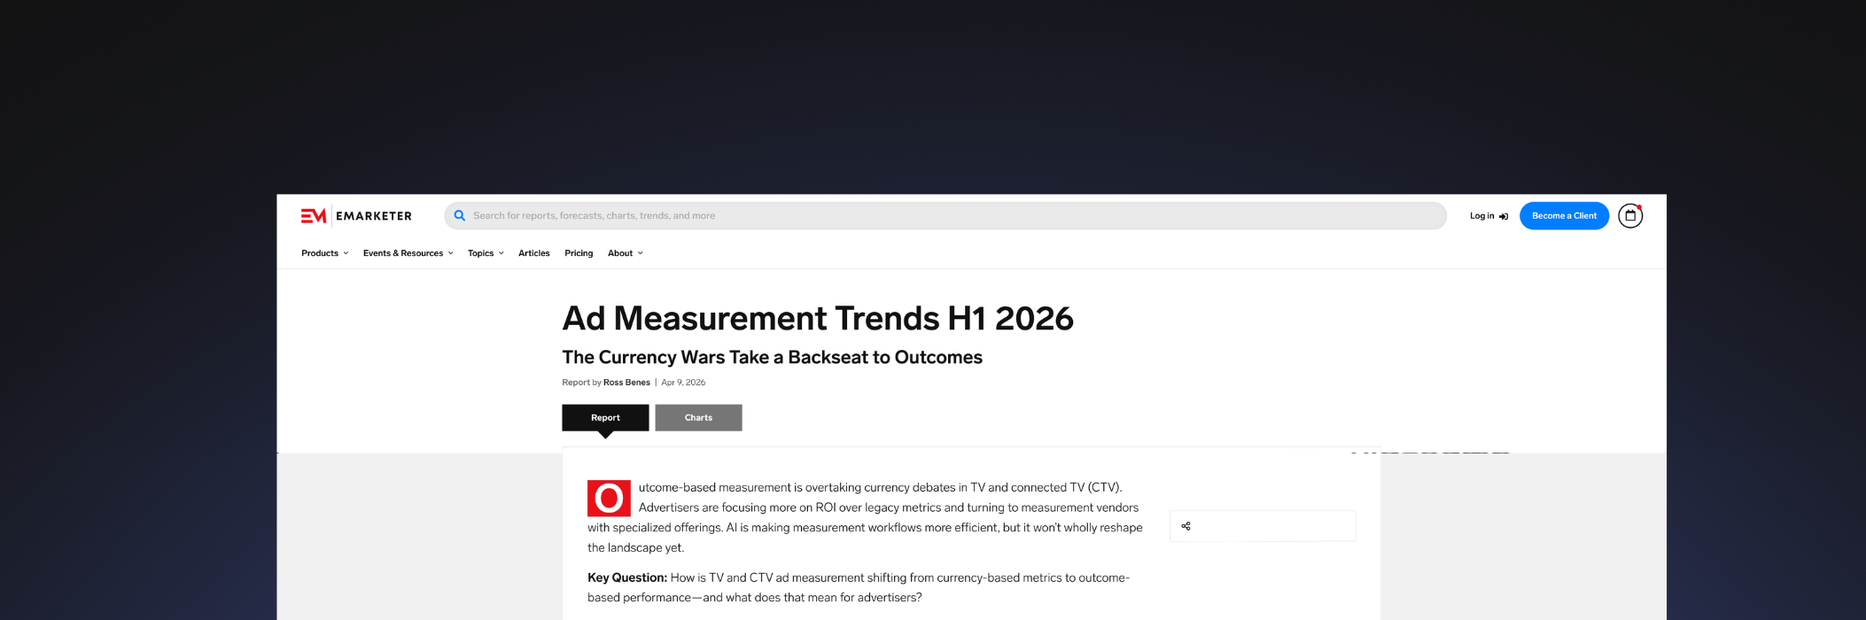Open the Pricing page
The height and width of the screenshot is (620, 1866).
click(x=579, y=253)
